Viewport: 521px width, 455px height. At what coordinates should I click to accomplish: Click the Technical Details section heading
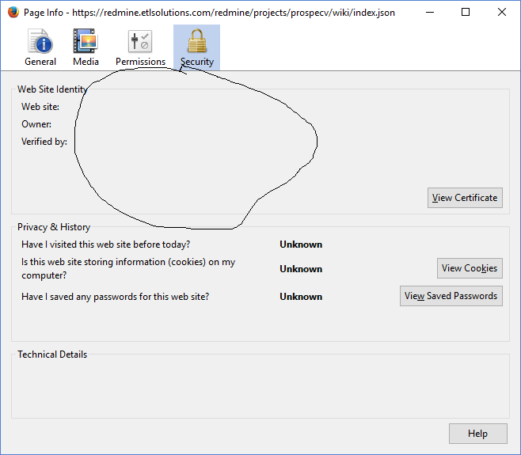pos(52,355)
